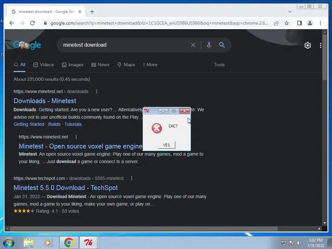Open Chrome's side panel
The height and width of the screenshot is (249, 332).
(x=299, y=23)
